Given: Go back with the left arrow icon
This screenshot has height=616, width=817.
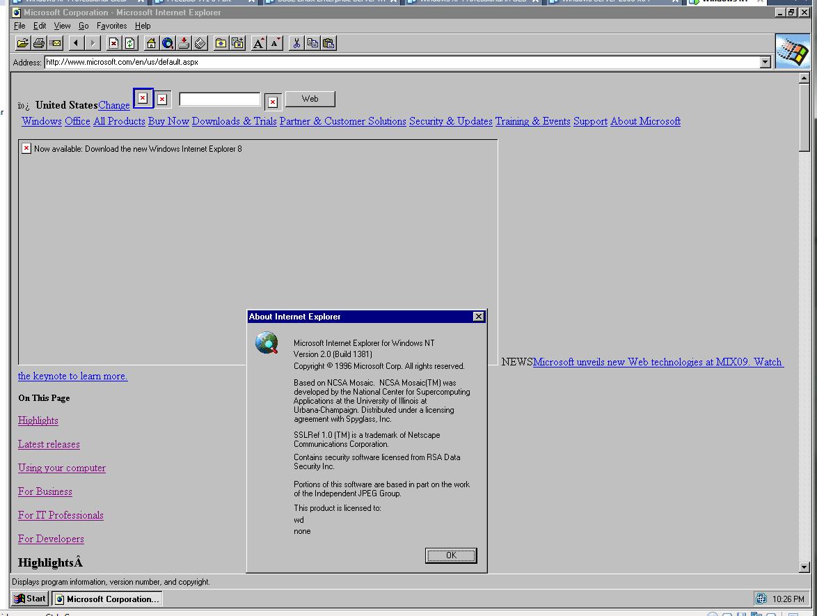Looking at the screenshot, I should click(76, 43).
